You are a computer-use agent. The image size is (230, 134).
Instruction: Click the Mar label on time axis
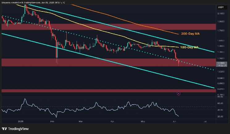click(x=81, y=122)
